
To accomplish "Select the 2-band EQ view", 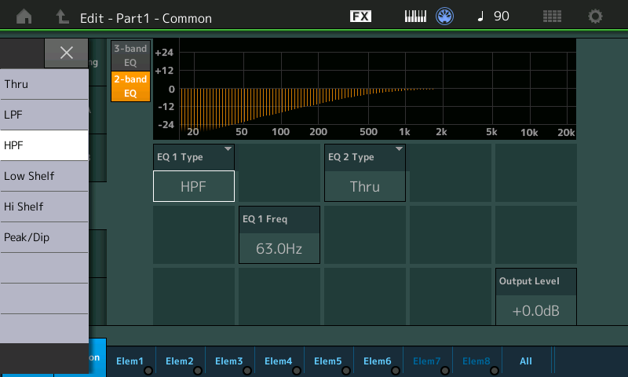I will click(130, 86).
